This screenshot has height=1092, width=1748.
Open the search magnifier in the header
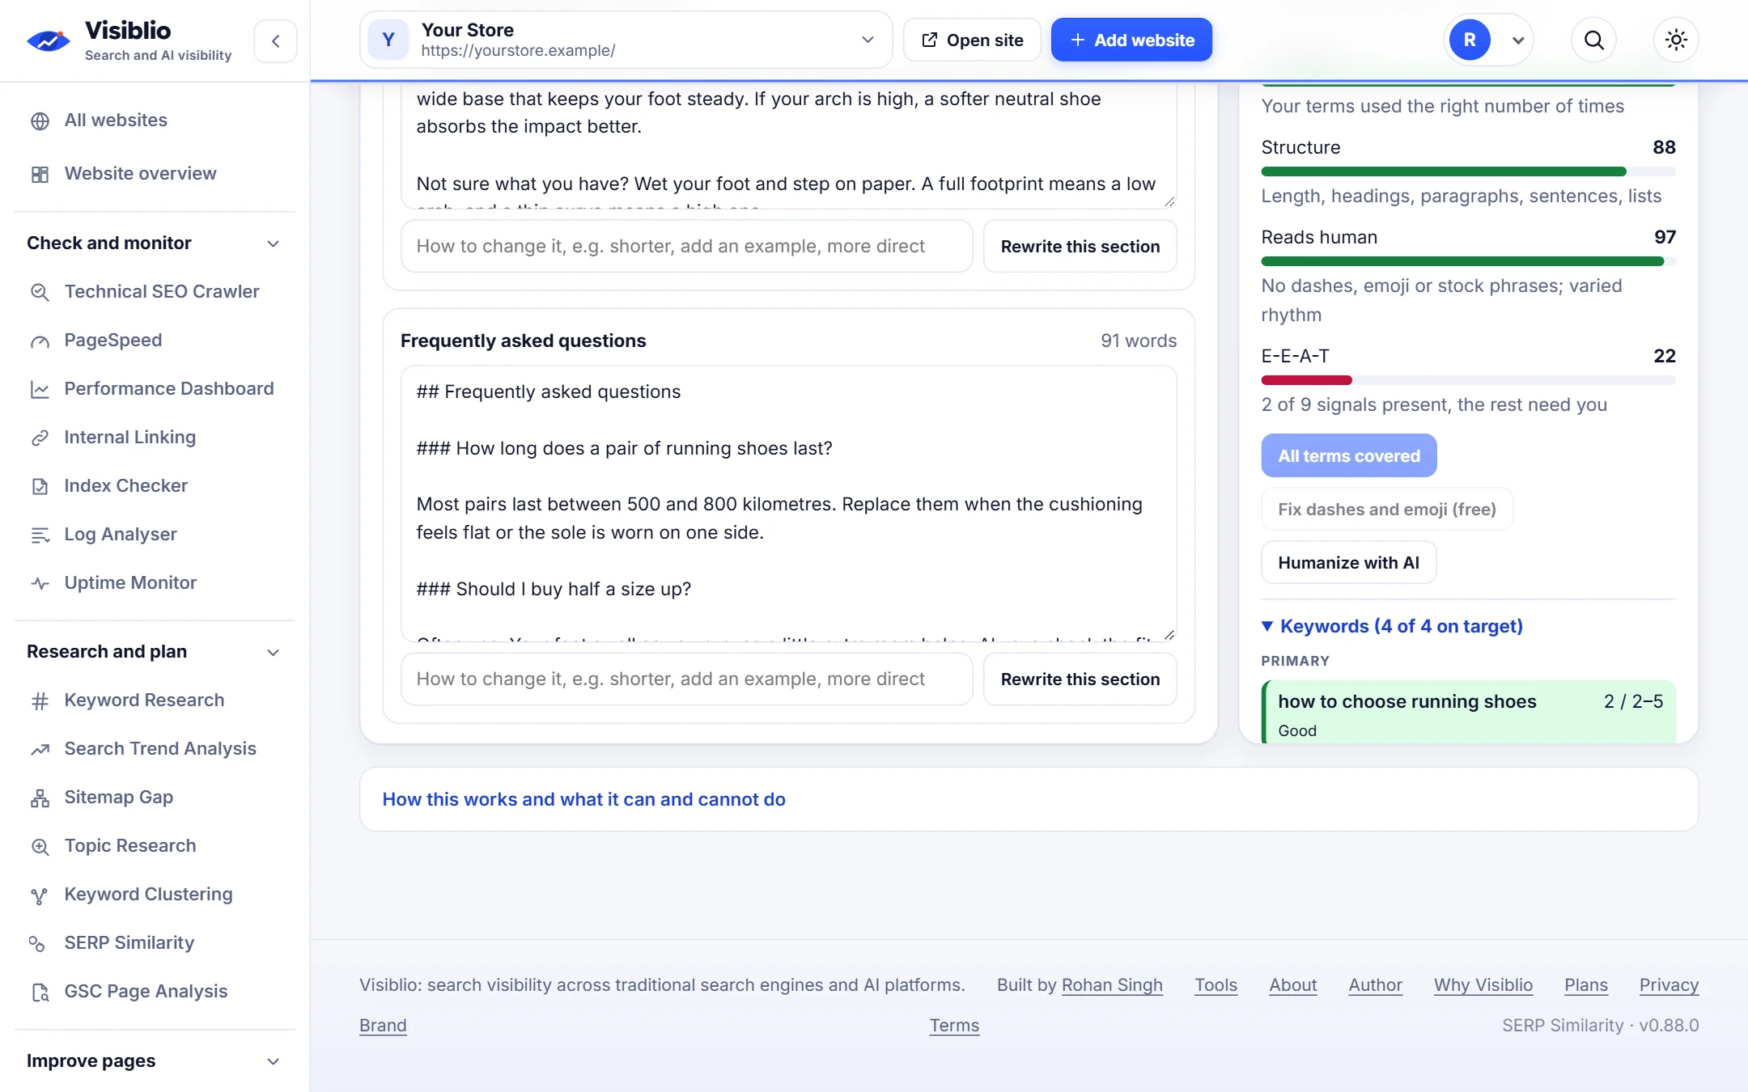pyautogui.click(x=1593, y=40)
